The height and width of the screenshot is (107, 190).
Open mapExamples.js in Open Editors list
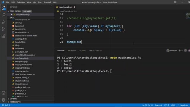pos(23,15)
